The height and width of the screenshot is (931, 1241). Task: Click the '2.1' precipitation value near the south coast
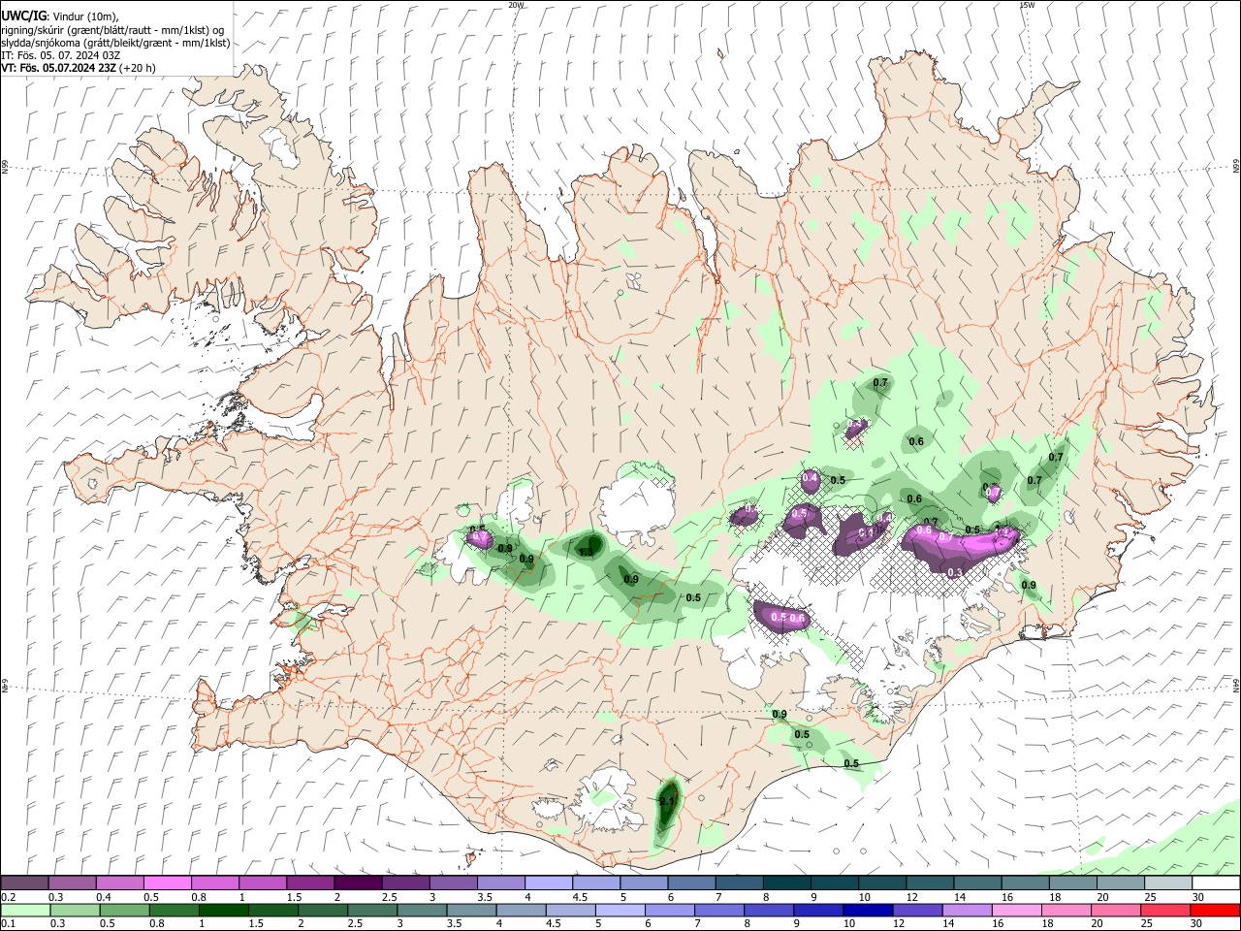pyautogui.click(x=667, y=802)
